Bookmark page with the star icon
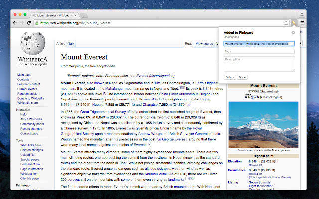This screenshot has width=319, height=199. tap(286, 23)
